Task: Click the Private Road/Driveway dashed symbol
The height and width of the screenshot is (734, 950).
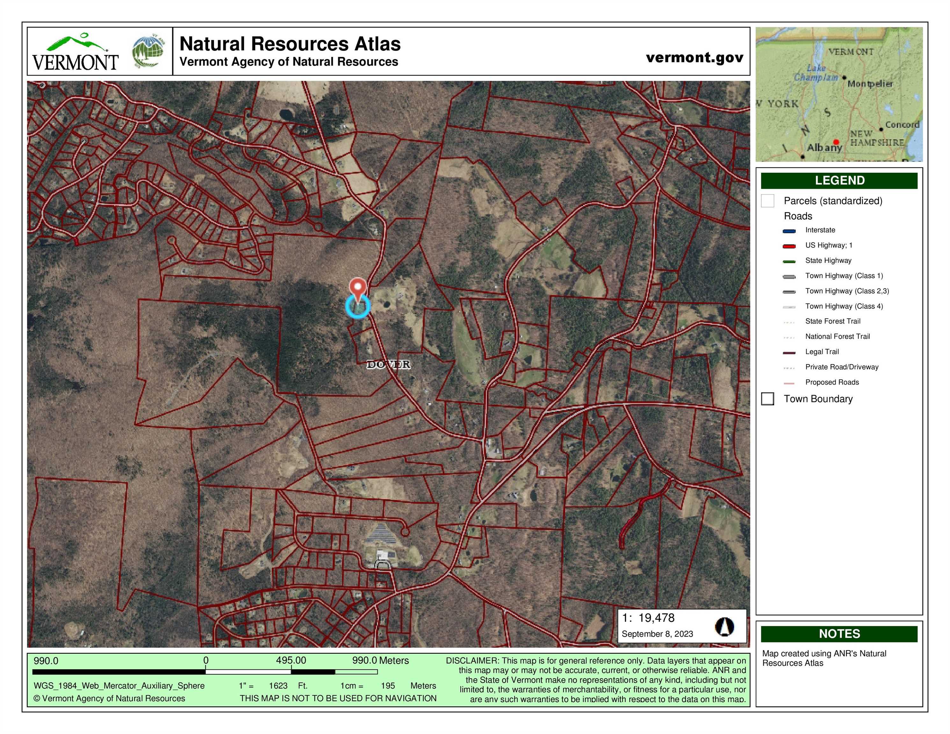Action: pos(789,368)
